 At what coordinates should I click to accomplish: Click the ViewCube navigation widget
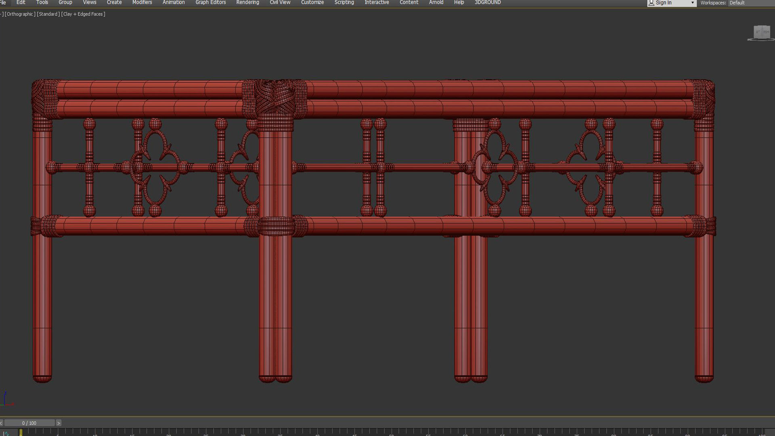762,33
